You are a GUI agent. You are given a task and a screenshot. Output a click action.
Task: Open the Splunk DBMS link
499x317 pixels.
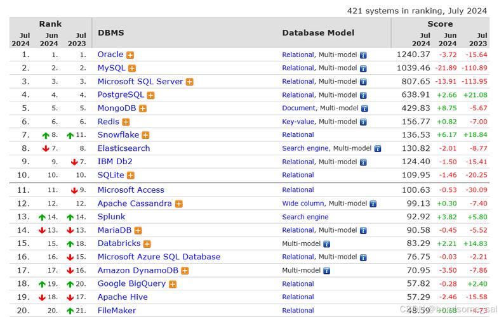[111, 217]
